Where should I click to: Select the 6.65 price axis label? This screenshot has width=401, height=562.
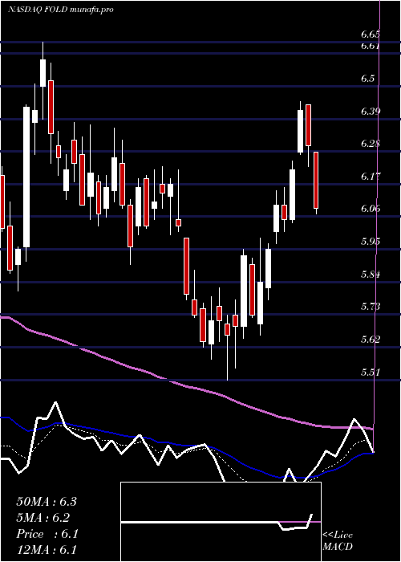[371, 35]
